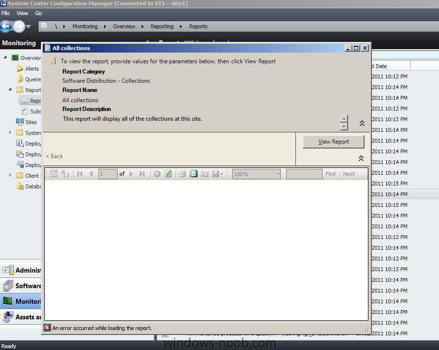
Task: Go to next page of report
Action: click(x=131, y=174)
